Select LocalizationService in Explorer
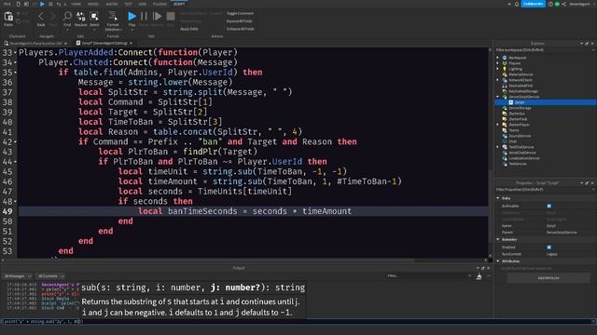The image size is (597, 335). (523, 158)
